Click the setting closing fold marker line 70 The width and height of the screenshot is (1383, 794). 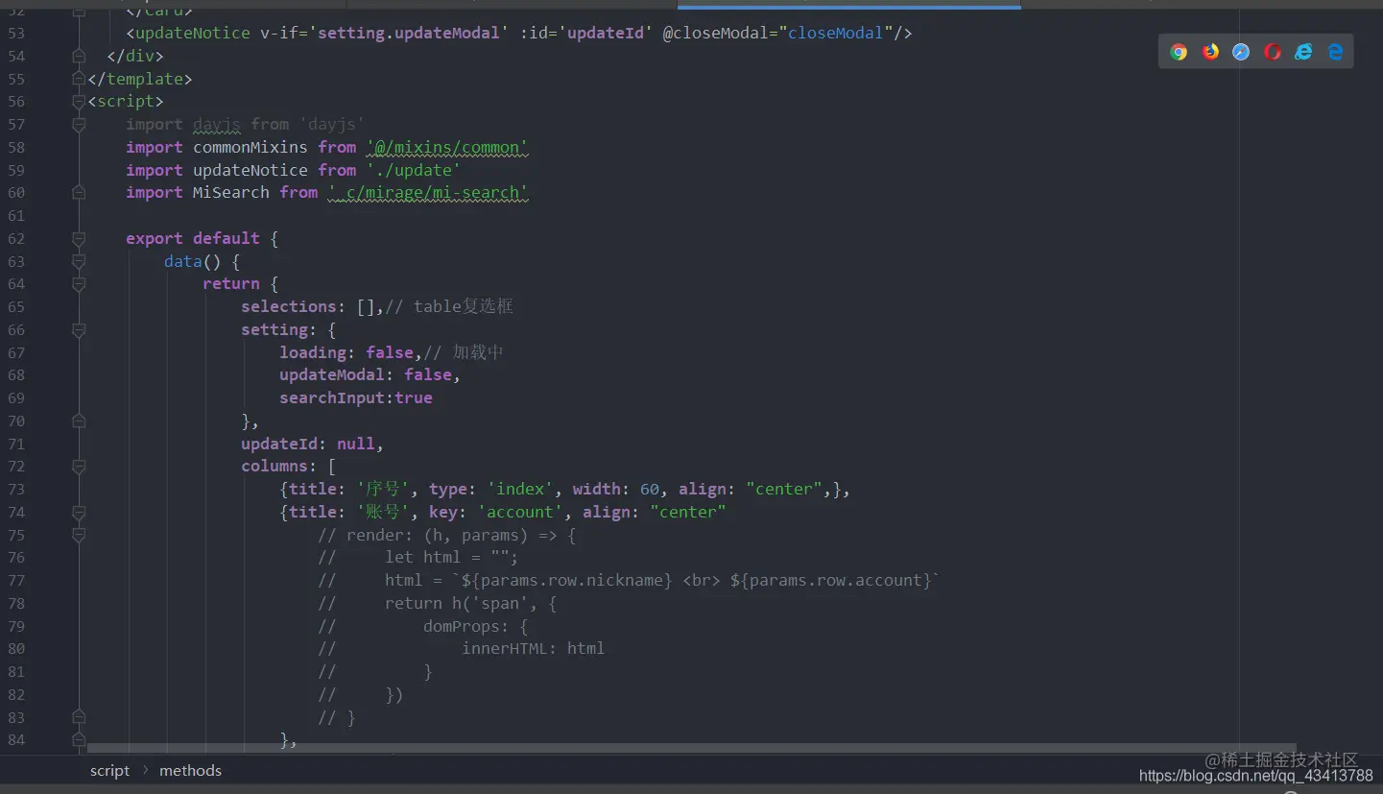coord(79,421)
